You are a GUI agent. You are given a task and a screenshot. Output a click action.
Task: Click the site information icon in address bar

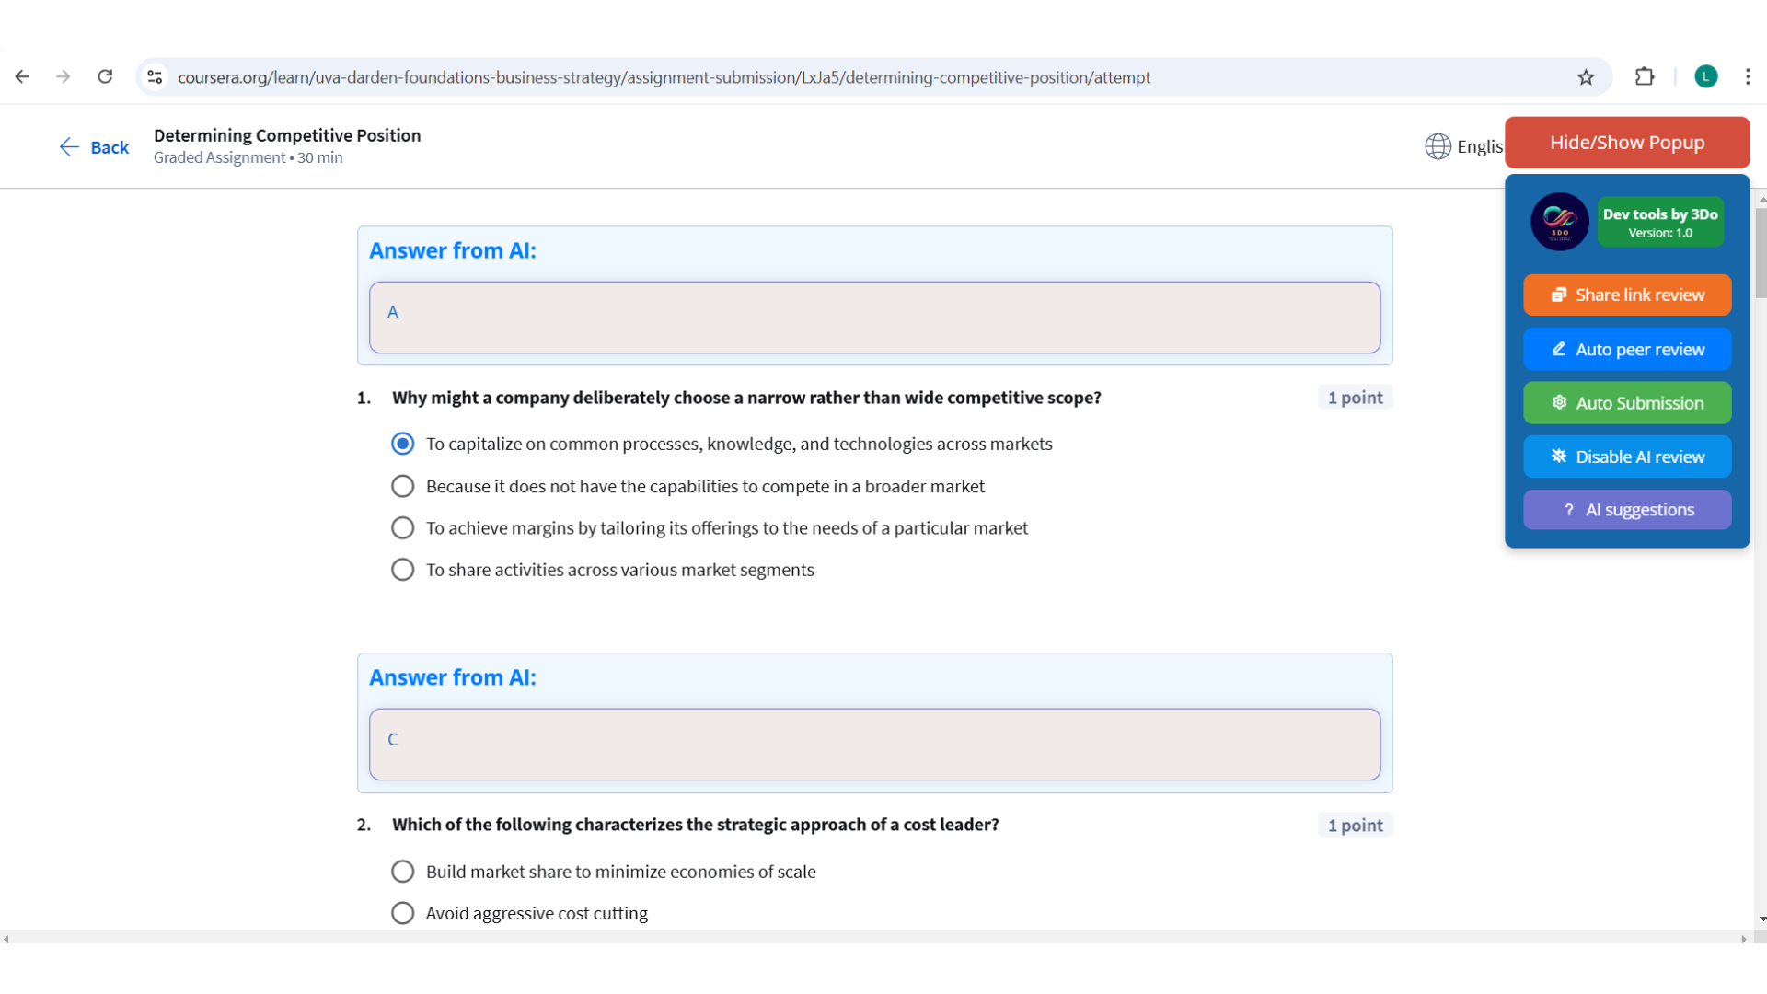[155, 77]
